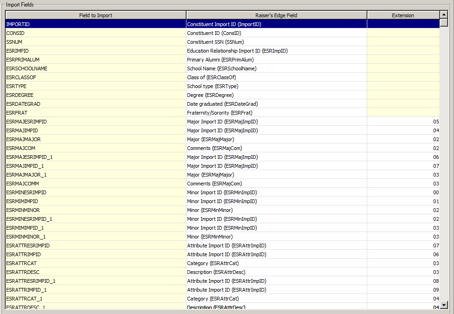Click the Degree (ESRDegree) cell
Screen dimensions: 454x314
point(276,95)
